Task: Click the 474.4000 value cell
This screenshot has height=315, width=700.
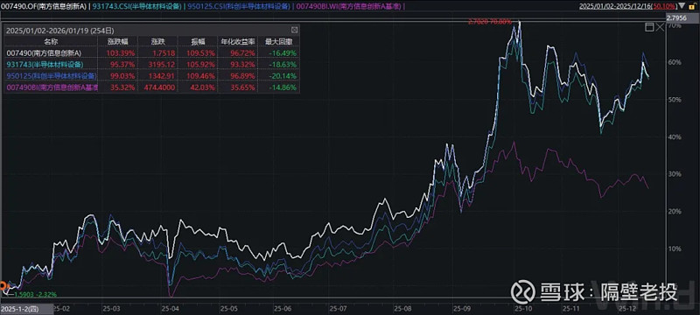Action: pyautogui.click(x=160, y=87)
